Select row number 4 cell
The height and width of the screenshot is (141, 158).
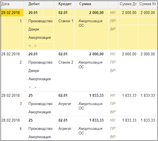(21, 129)
